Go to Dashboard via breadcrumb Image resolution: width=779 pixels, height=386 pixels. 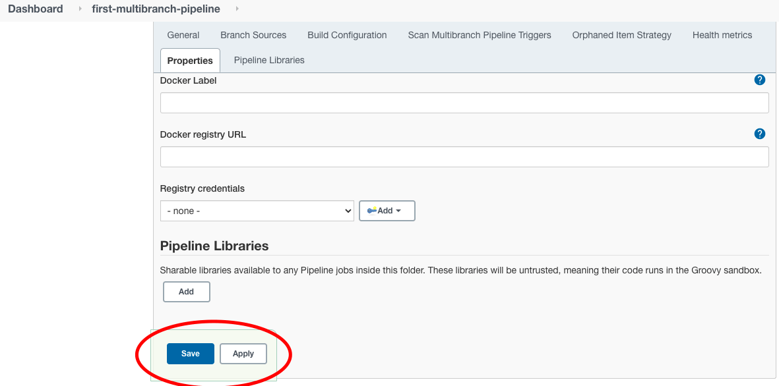point(36,9)
